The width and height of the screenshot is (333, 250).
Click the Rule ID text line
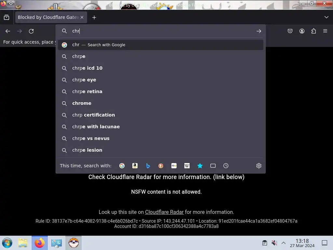point(166,221)
